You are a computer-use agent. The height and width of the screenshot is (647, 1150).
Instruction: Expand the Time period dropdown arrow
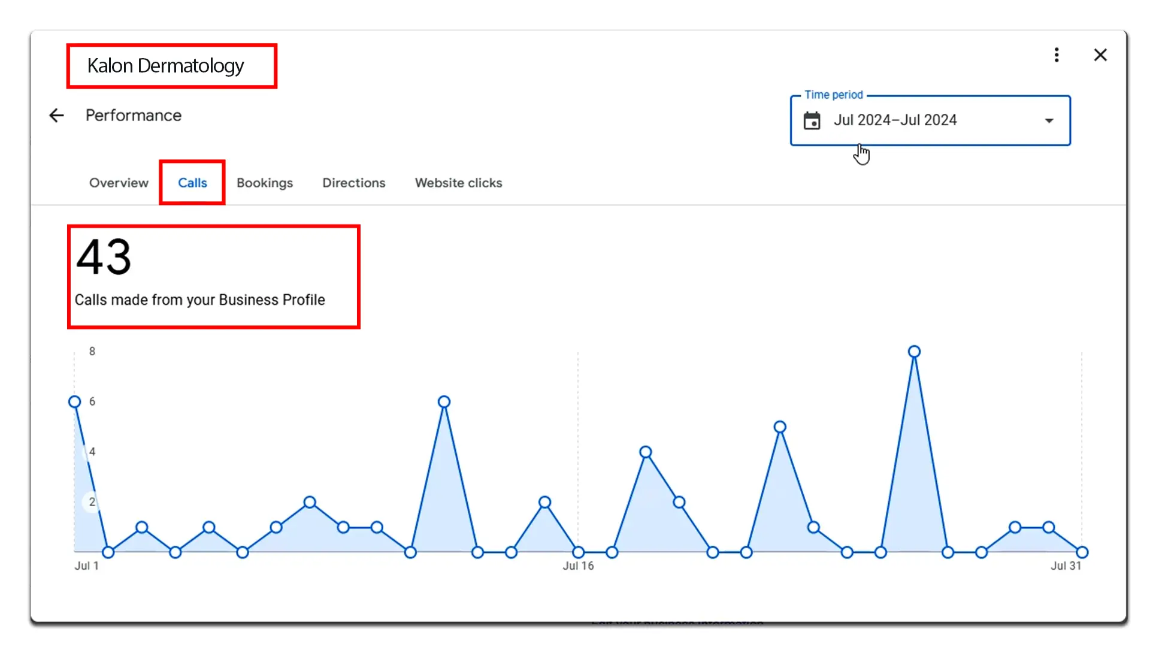1049,120
